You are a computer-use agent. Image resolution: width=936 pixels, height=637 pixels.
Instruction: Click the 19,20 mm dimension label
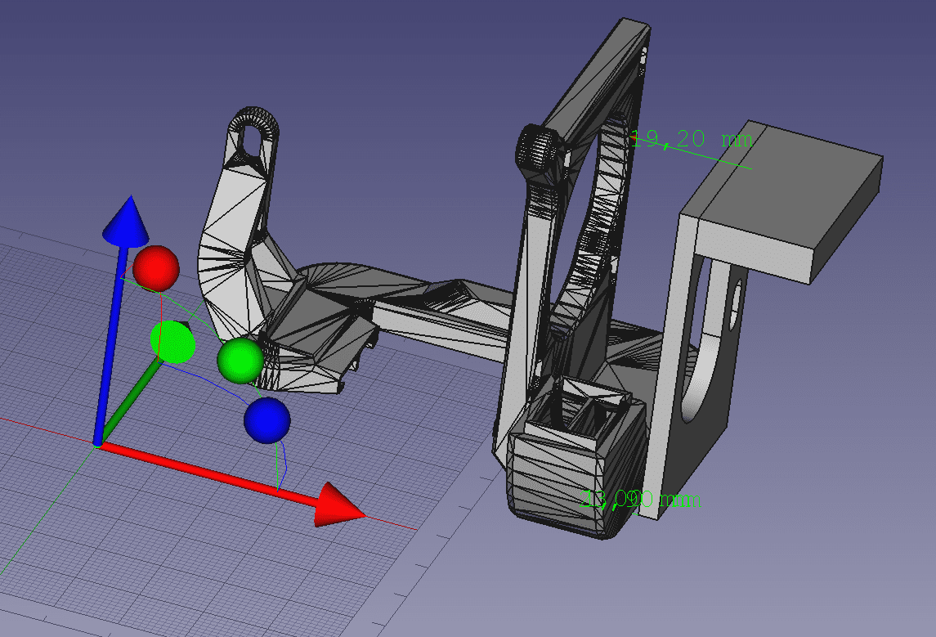pyautogui.click(x=692, y=141)
